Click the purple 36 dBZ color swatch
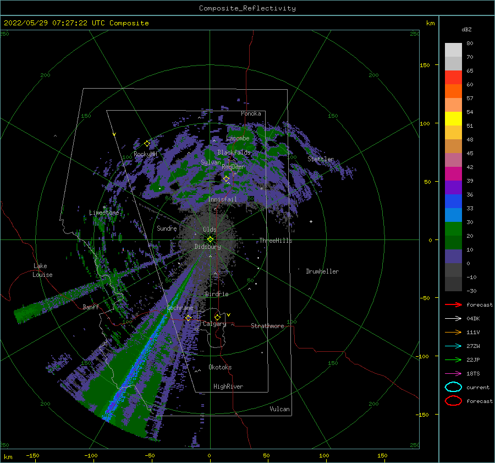Screen dimensions: 495x463 453,187
